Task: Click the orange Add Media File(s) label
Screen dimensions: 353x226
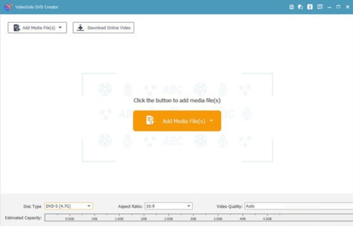Action: [x=184, y=121]
